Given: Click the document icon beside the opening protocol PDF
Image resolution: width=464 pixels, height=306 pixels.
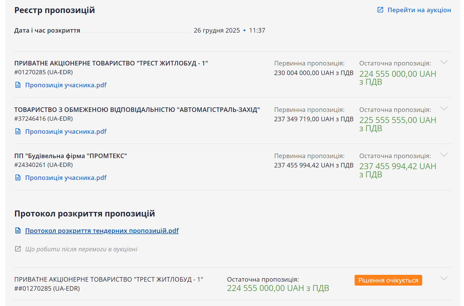Looking at the screenshot, I should click(18, 231).
